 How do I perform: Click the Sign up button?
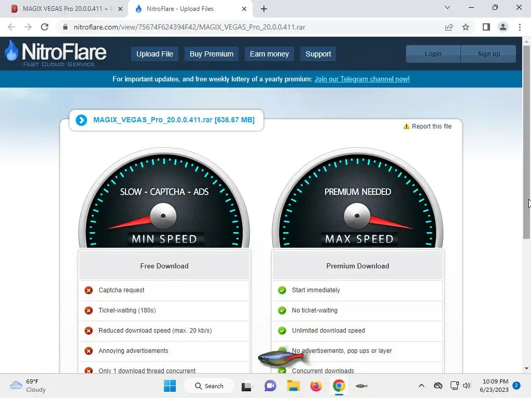[x=488, y=54]
